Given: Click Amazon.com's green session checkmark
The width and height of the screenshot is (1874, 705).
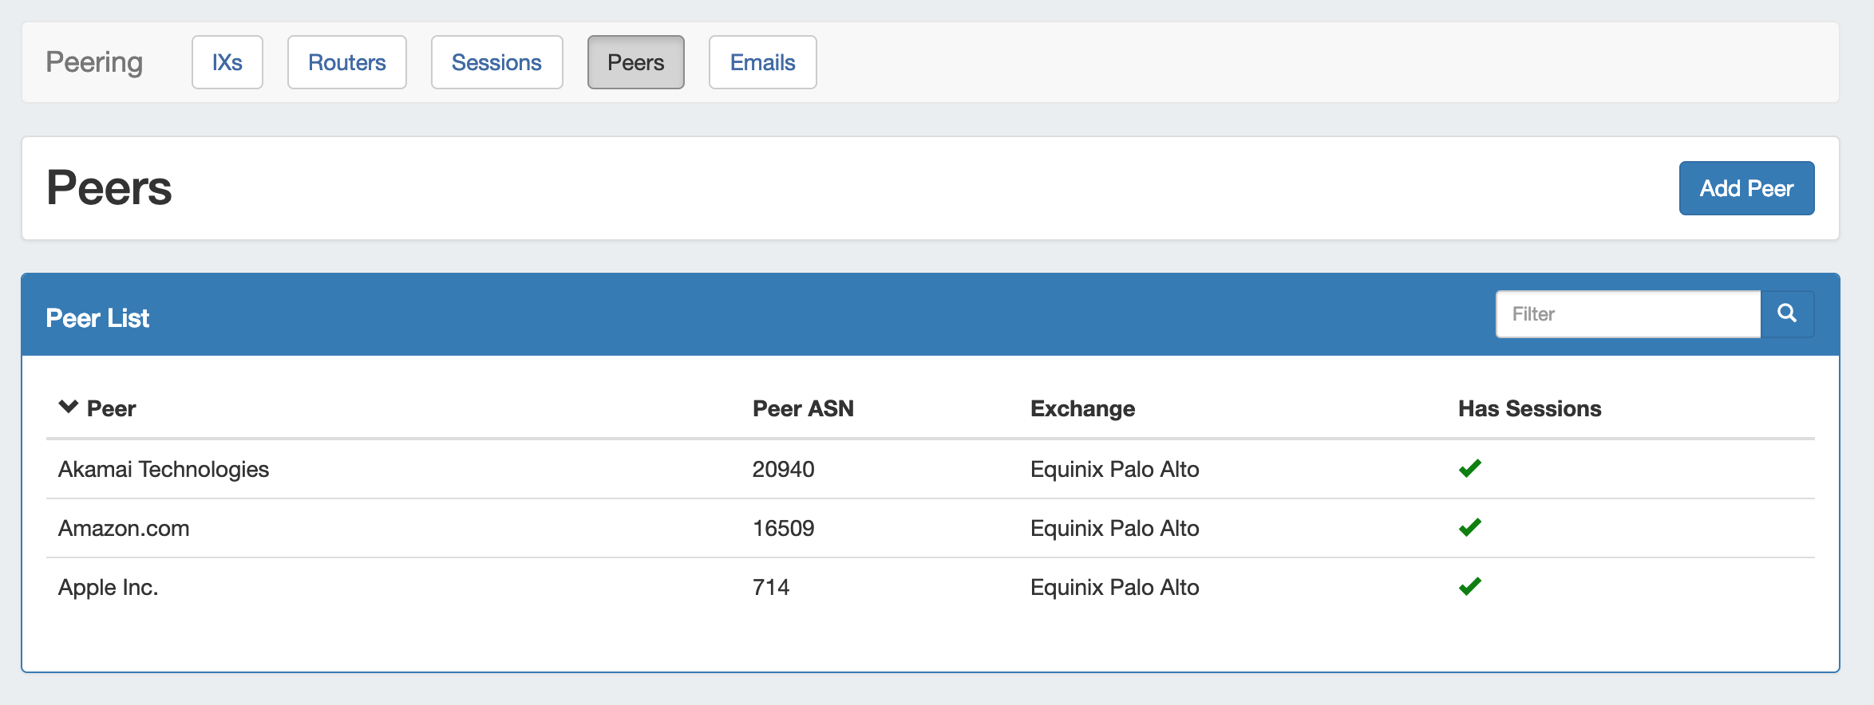Looking at the screenshot, I should 1469,528.
